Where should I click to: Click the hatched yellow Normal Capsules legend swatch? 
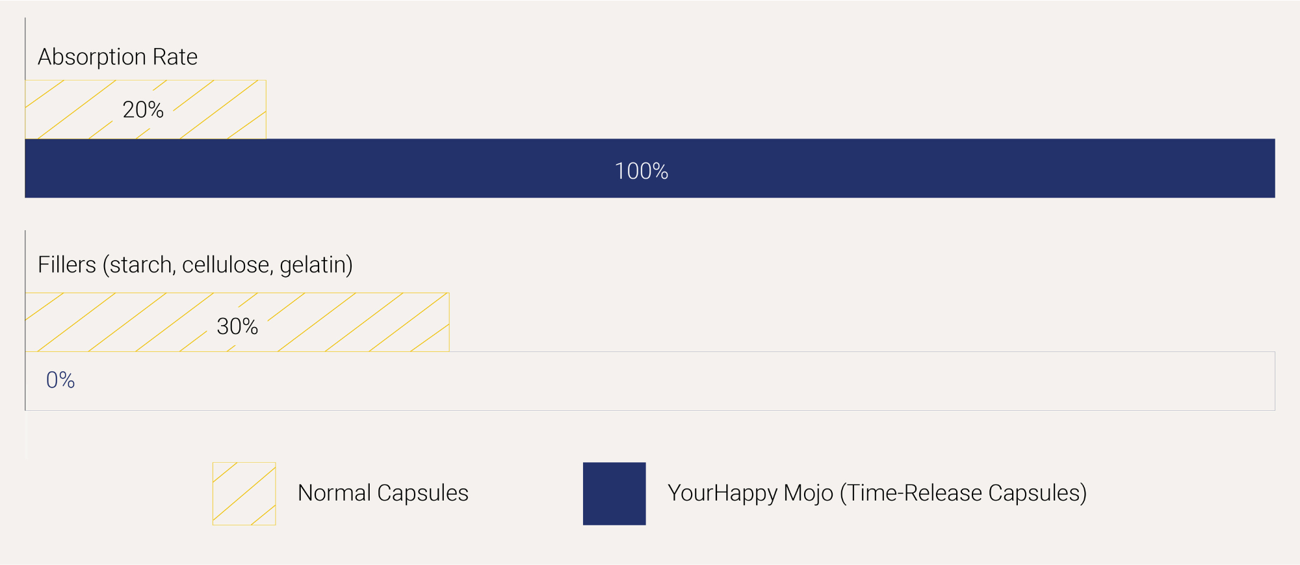click(244, 493)
